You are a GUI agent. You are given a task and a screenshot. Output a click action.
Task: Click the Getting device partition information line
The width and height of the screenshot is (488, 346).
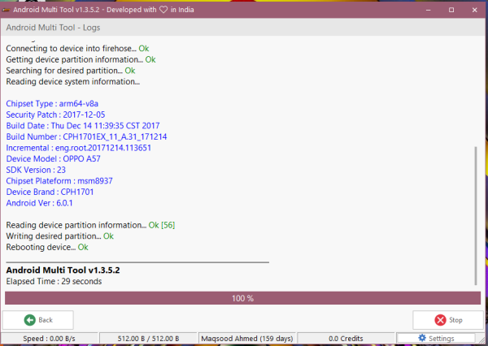coord(81,59)
